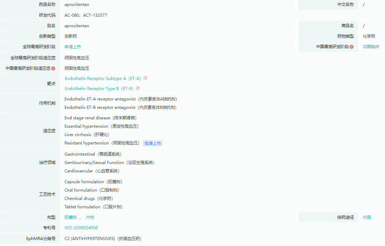
Task: Click End stage renal disease indication
Action: [x=100, y=118]
